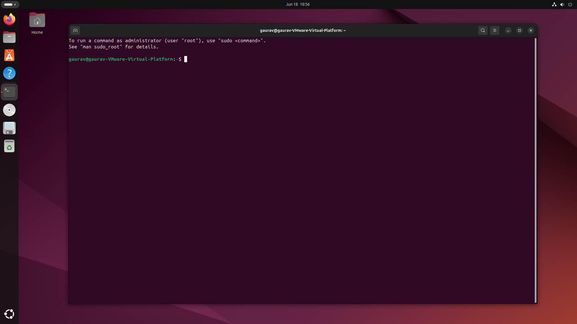Click the 'man sudo_root' message line
This screenshot has height=324, width=577.
(x=113, y=47)
